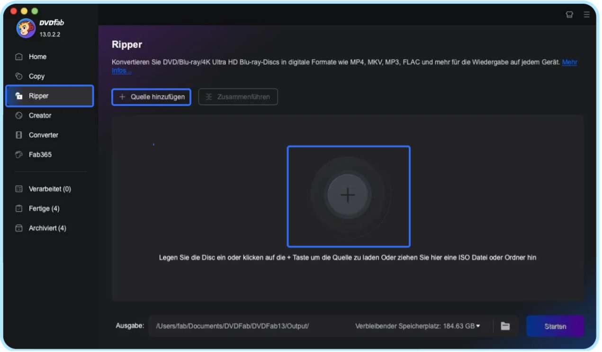
Task: Click the version text 13.0.2.2
Action: coord(50,34)
